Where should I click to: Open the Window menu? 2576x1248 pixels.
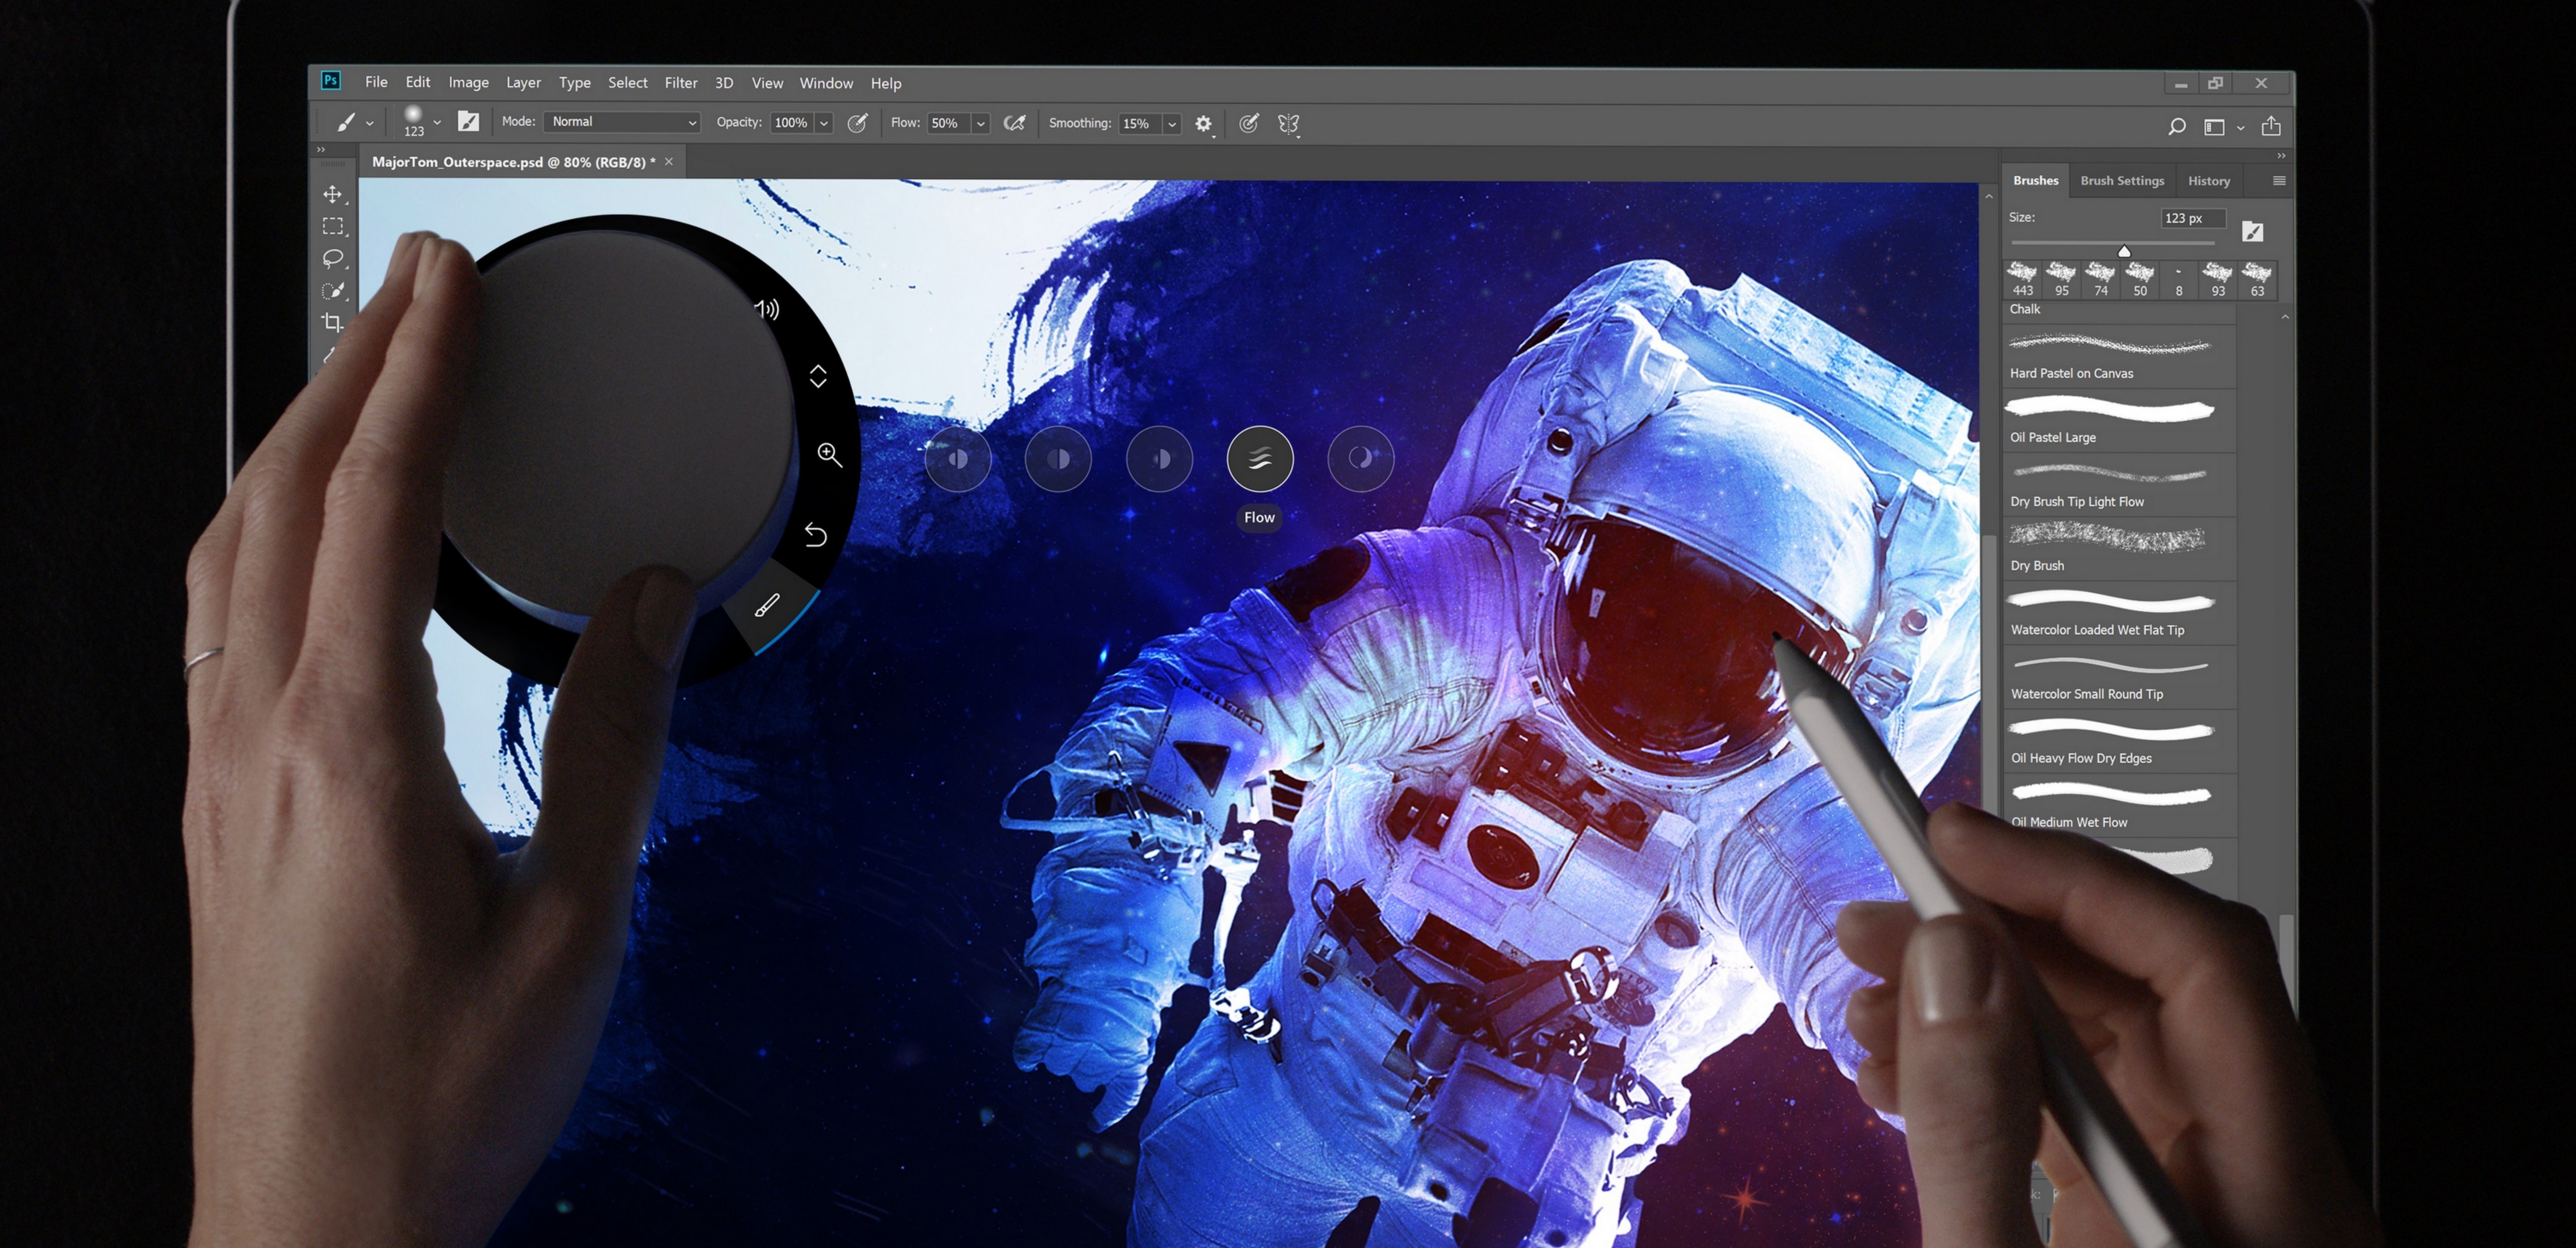click(826, 83)
